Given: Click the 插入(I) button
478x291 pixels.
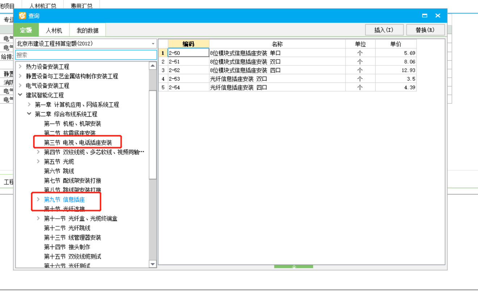Looking at the screenshot, I should pos(384,30).
